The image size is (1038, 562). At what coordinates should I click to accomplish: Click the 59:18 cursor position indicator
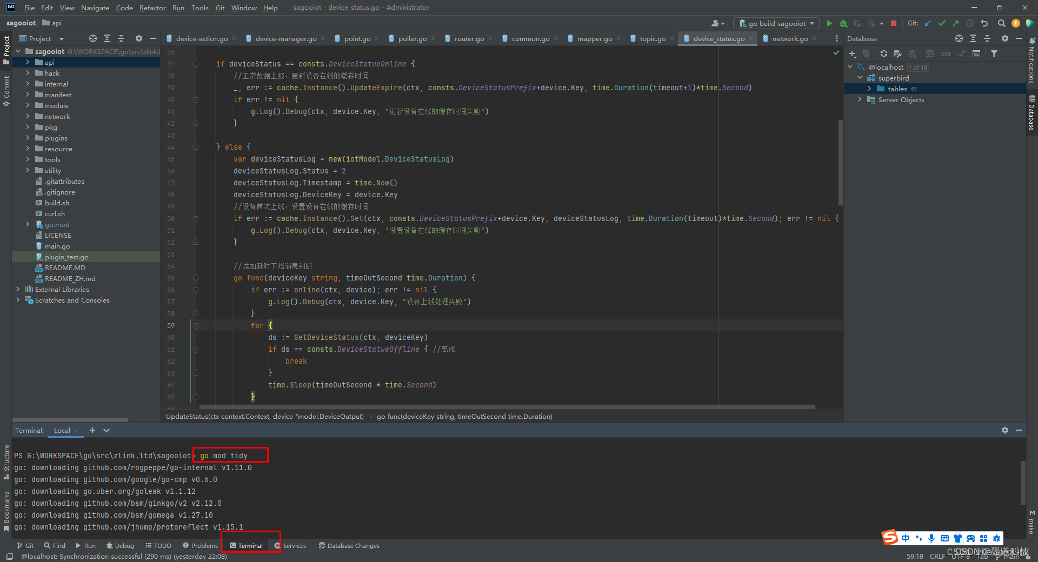point(915,556)
